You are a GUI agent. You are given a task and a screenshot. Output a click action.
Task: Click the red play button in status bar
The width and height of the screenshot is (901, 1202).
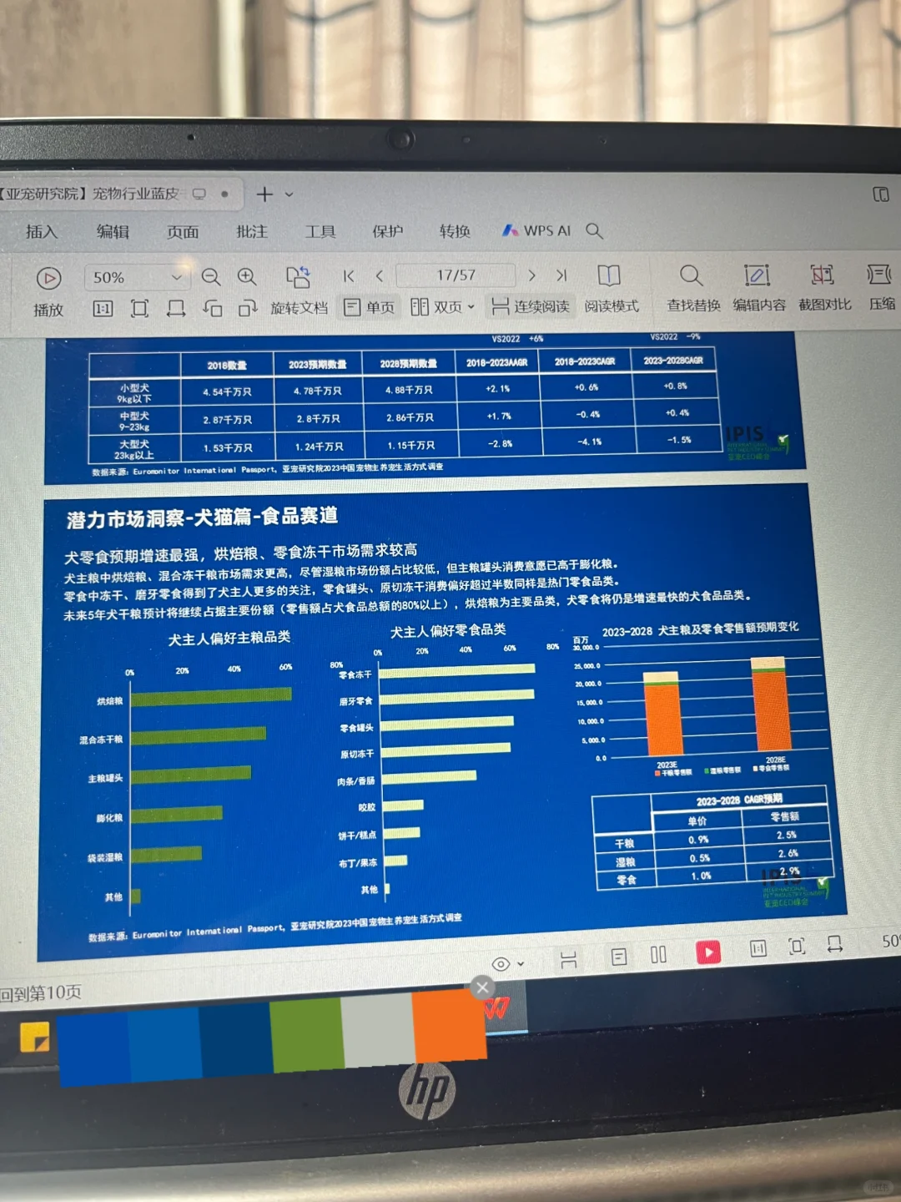708,952
